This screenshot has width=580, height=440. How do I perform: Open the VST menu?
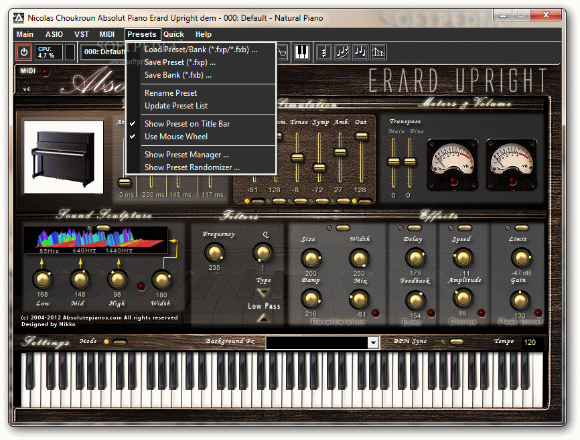[82, 34]
